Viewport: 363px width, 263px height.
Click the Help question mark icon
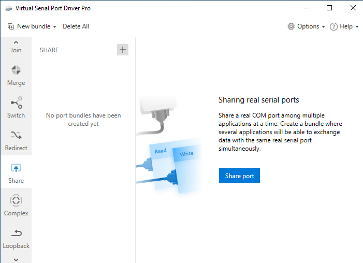tap(333, 26)
